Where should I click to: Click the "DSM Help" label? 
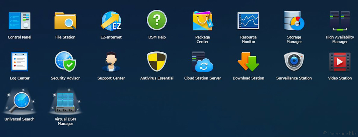coord(157,37)
